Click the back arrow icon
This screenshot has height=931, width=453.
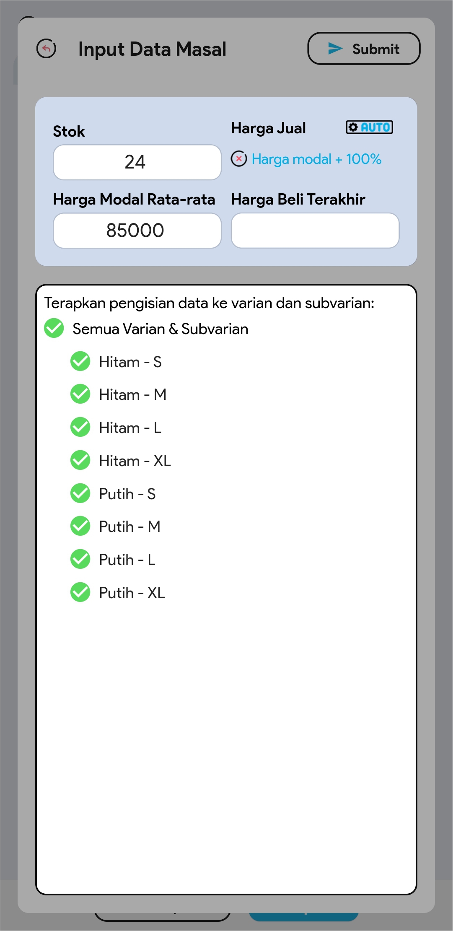pyautogui.click(x=47, y=49)
